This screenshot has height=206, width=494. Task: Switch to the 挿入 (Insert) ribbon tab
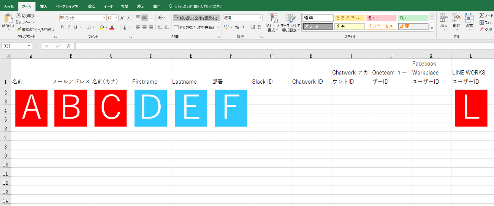tap(44, 6)
